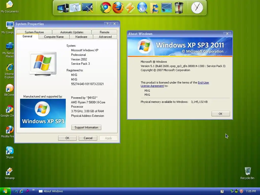Open the Winamp lightning dock icon
Screen dimensions: 260x195
click(x=130, y=8)
